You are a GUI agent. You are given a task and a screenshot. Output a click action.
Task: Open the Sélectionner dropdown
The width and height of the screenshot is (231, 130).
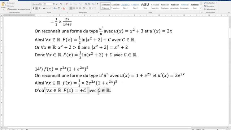[x=210, y=9]
